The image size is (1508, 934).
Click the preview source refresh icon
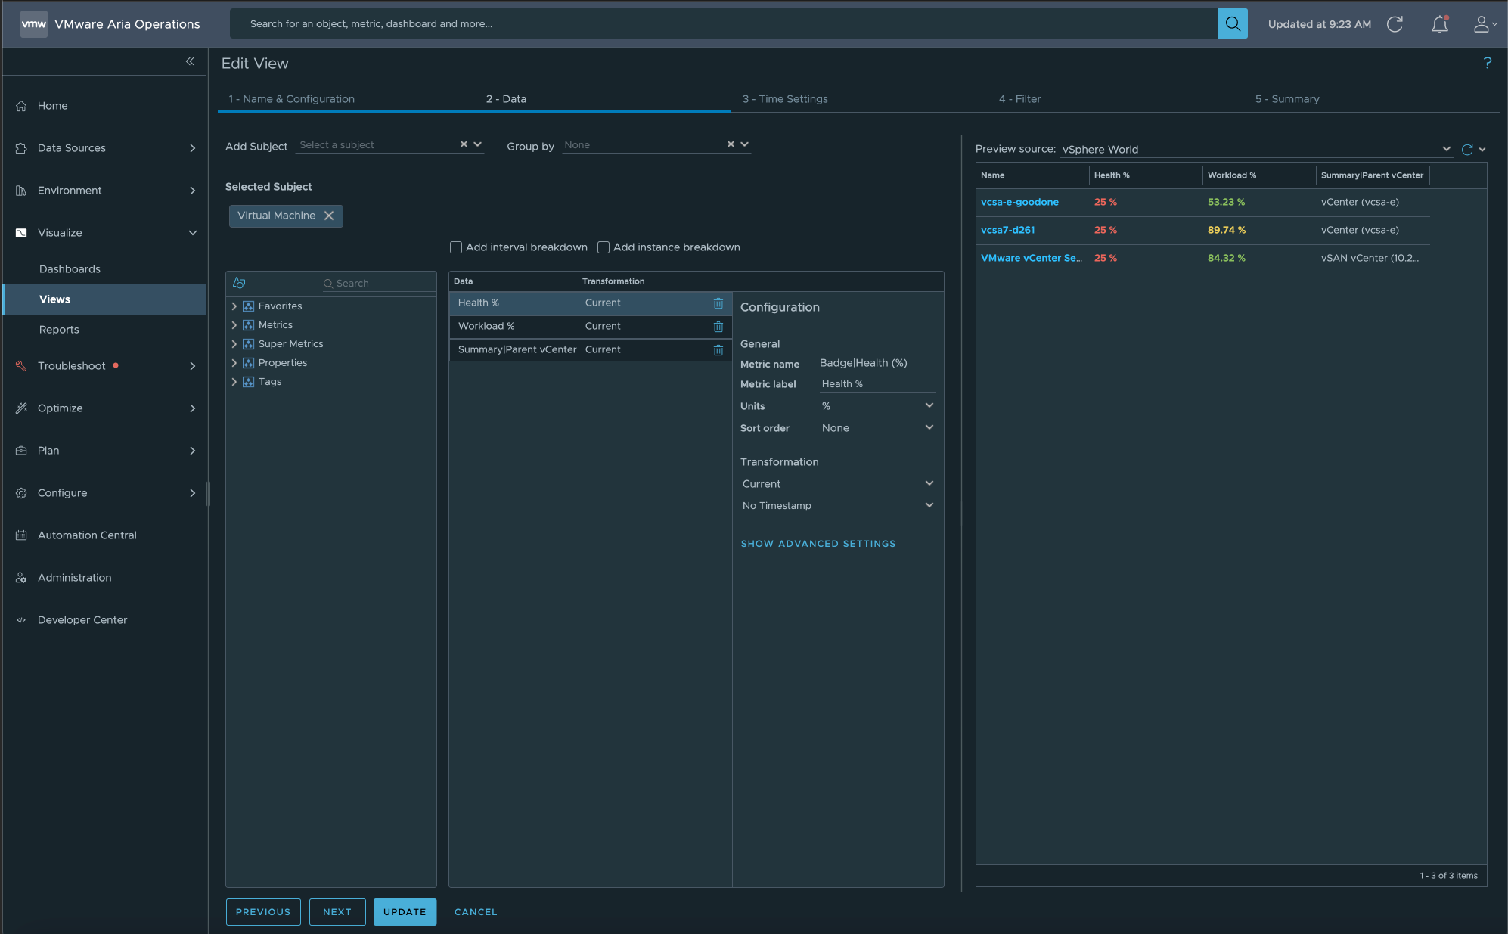coord(1467,150)
